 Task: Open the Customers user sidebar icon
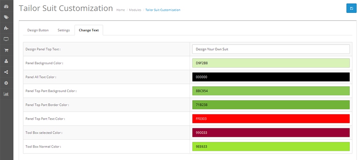click(7, 61)
